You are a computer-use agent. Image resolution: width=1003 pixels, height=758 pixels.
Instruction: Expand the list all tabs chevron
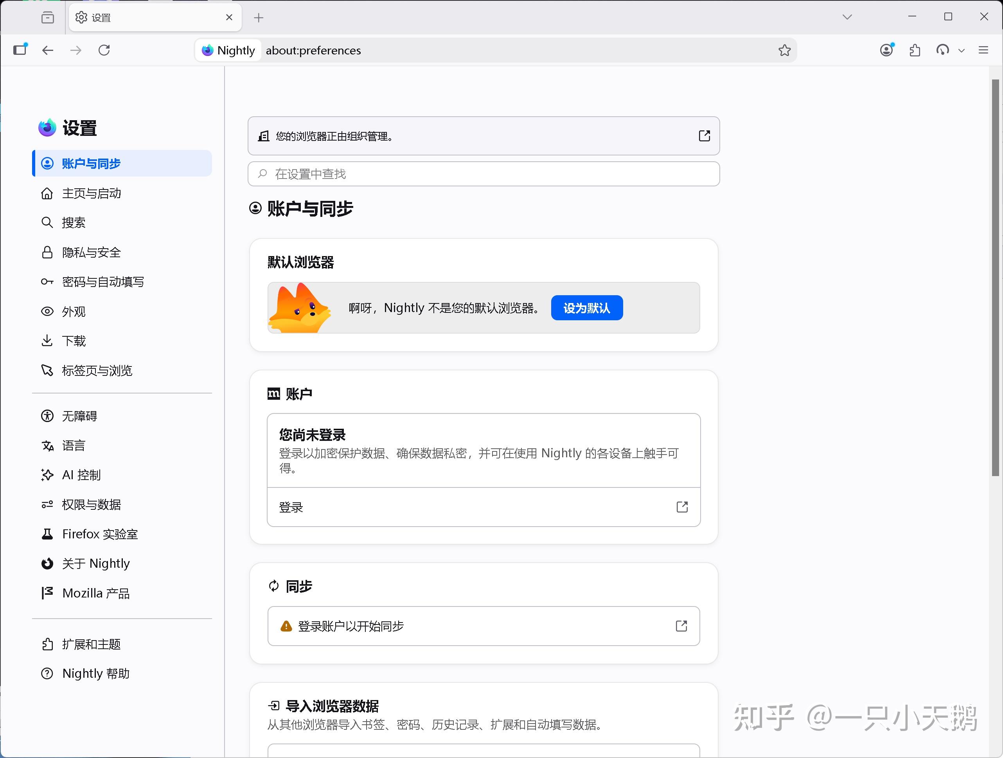[x=847, y=17]
